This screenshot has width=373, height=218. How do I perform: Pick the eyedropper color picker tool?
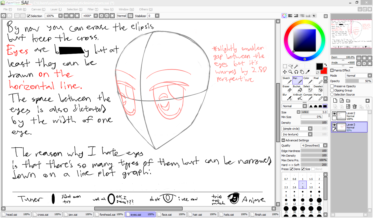307,71
